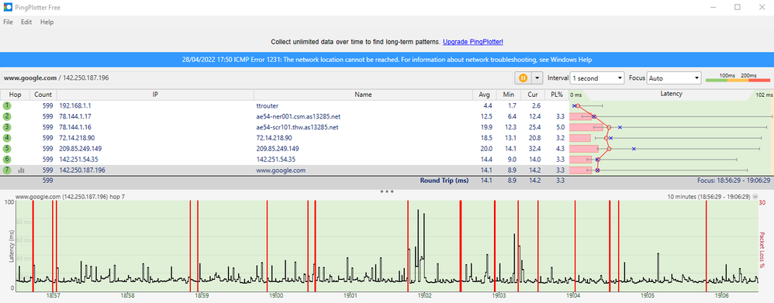Open the Edit menu

(26, 22)
